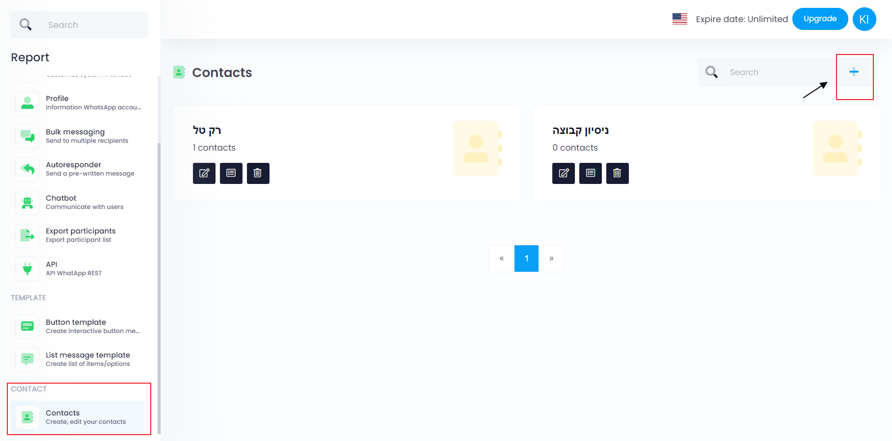
Task: Edit the ניסיון קבוצה contact group
Action: [564, 173]
